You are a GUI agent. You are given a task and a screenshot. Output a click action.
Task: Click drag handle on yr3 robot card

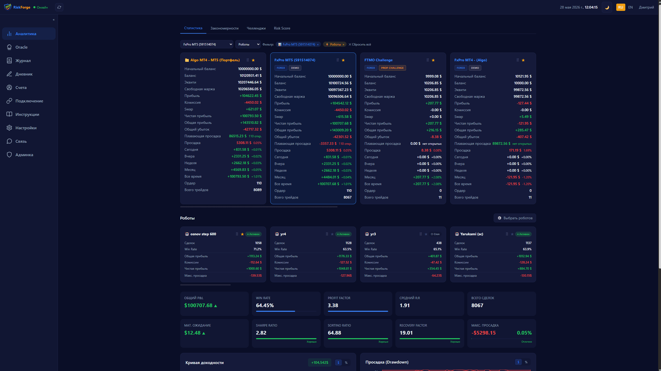(x=420, y=234)
